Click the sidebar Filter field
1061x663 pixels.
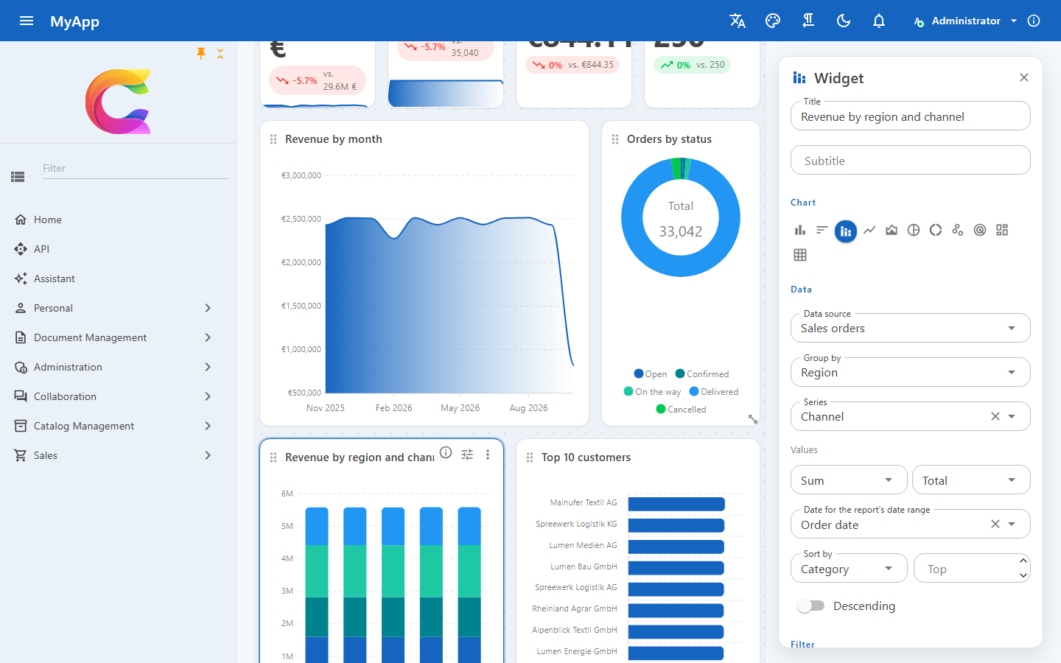pyautogui.click(x=136, y=169)
